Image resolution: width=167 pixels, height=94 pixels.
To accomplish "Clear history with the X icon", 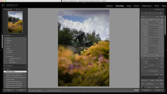I will 26,69.
